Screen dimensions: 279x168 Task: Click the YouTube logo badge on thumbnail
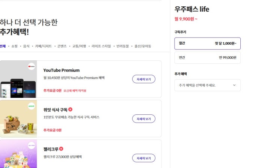pyautogui.click(x=32, y=67)
